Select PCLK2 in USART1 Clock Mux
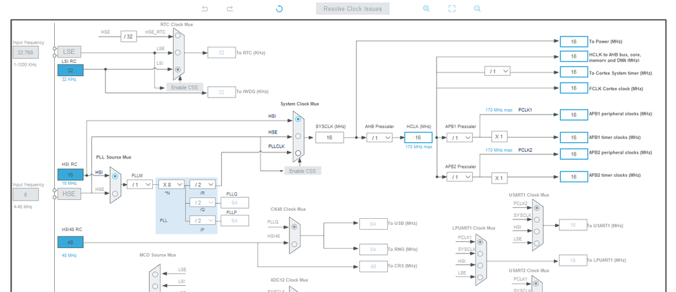Screen dimensions: 676x292 click(537, 208)
